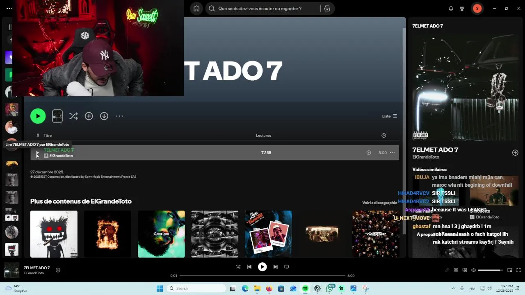Toggle shuffle in the playback bar
525x295 pixels.
click(238, 267)
